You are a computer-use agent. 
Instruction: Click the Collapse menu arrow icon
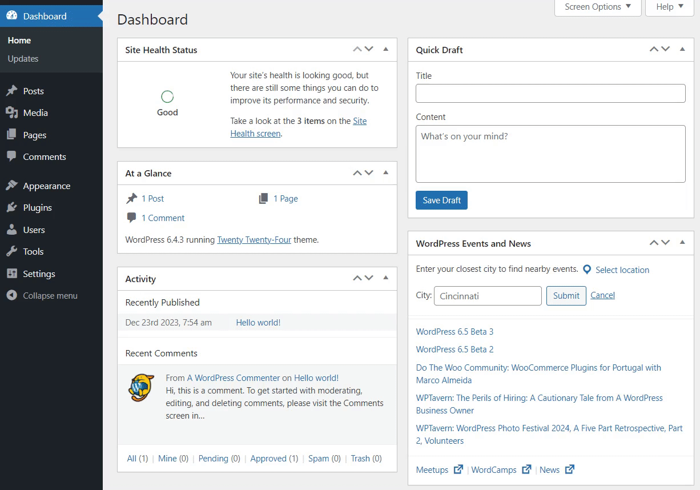coord(11,295)
